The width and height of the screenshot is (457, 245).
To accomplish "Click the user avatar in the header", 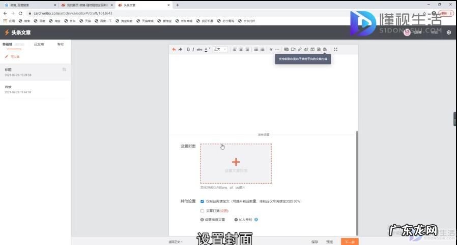I will [x=407, y=32].
